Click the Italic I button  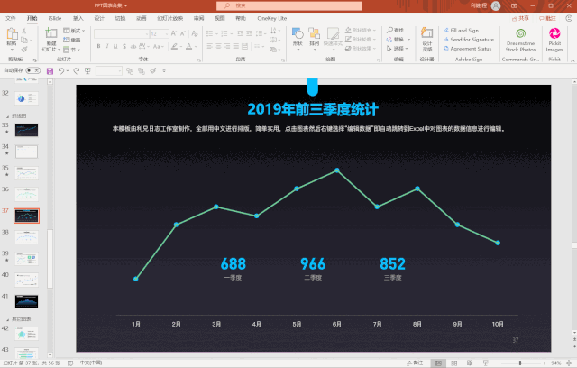[107, 46]
